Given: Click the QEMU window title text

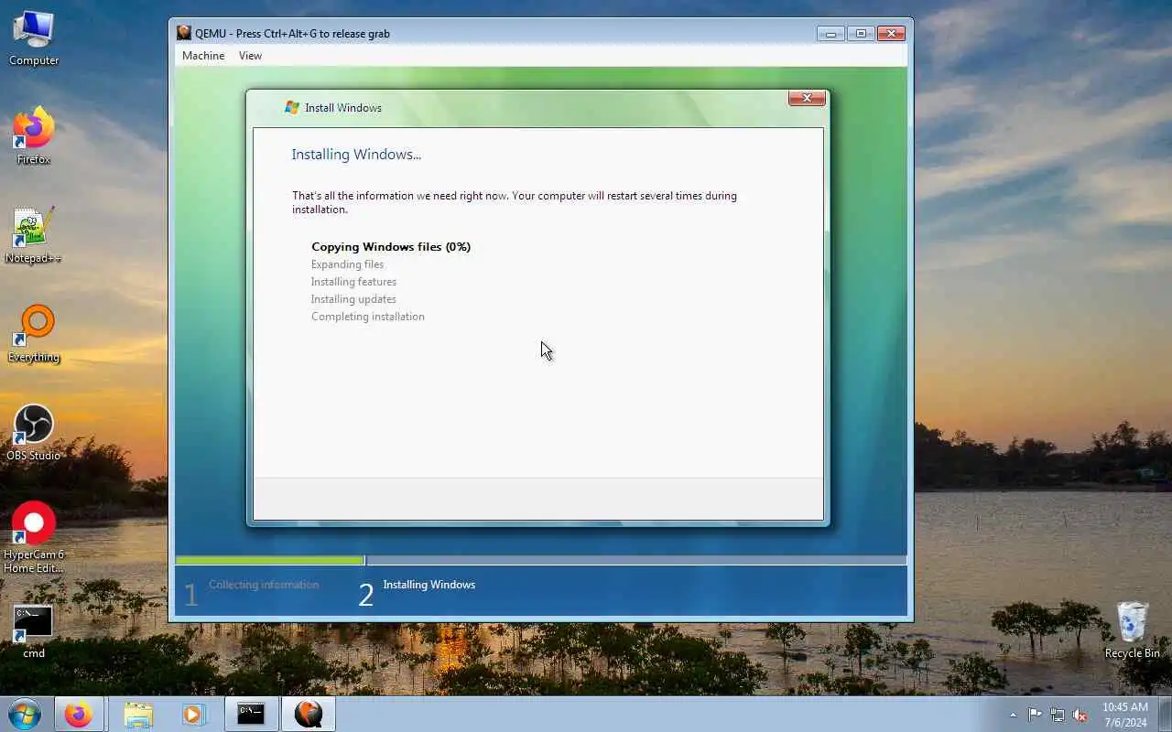Looking at the screenshot, I should 292,34.
